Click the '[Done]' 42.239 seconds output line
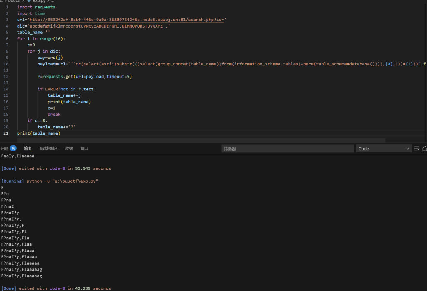Viewport: 427px width, 291px height. point(56,288)
